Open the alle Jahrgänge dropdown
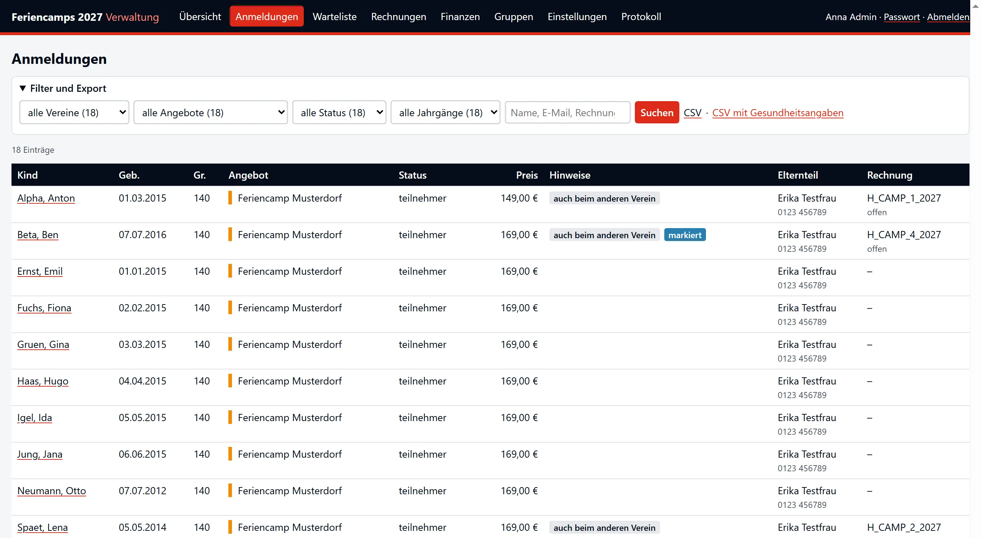 point(445,112)
